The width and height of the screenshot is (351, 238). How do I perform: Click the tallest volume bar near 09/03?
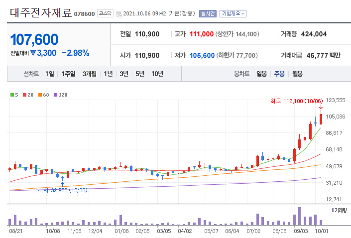pos(299,216)
